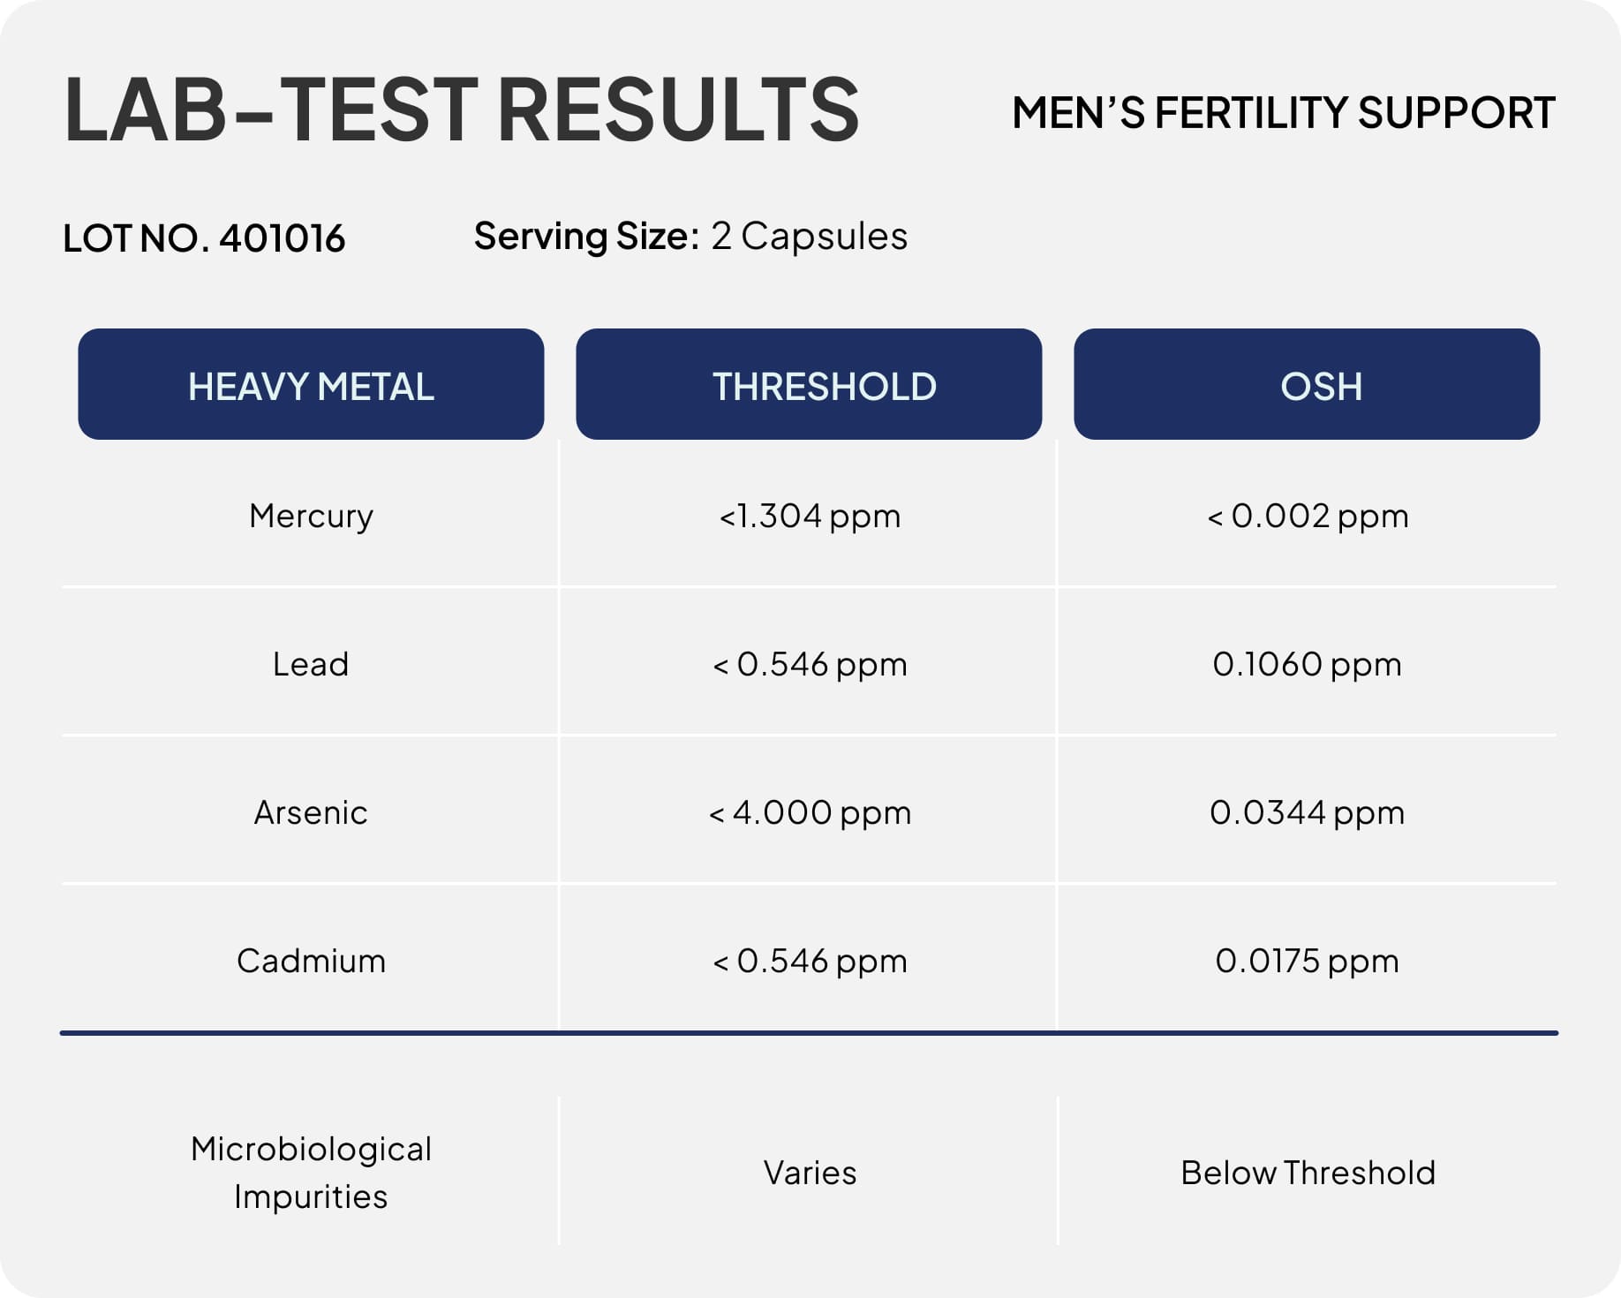Click the LOT NO. 401016 text
1621x1298 pixels.
coord(204,238)
